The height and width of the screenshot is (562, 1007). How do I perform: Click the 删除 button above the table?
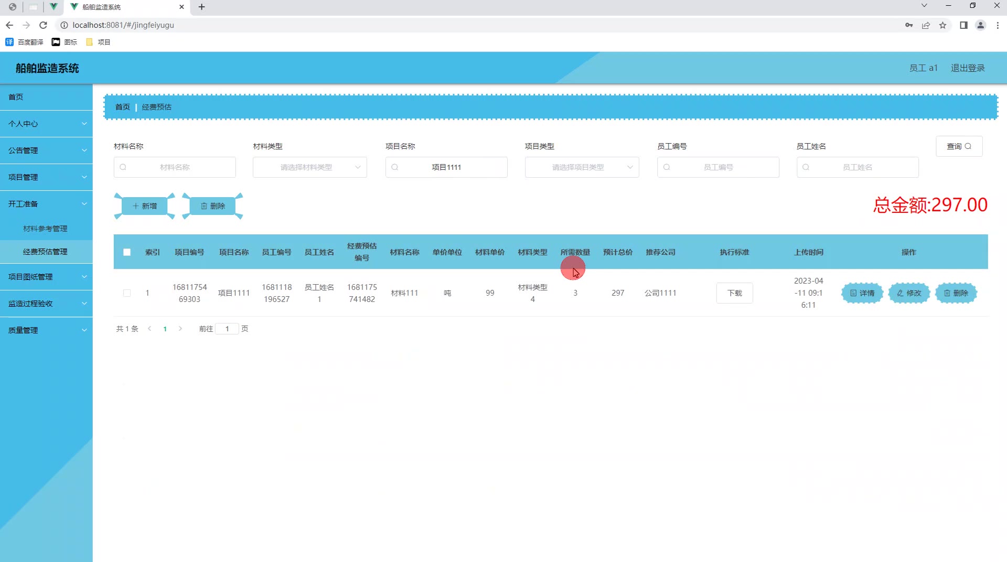tap(213, 206)
